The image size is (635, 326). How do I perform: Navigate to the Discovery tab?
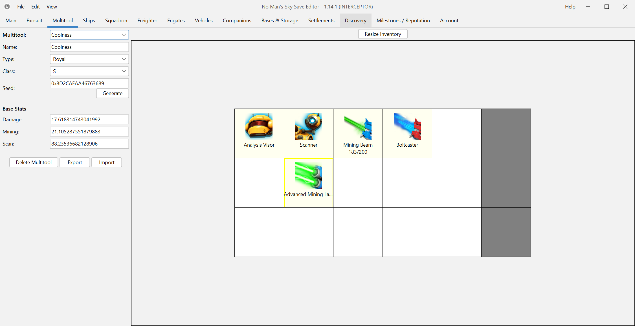coord(355,20)
